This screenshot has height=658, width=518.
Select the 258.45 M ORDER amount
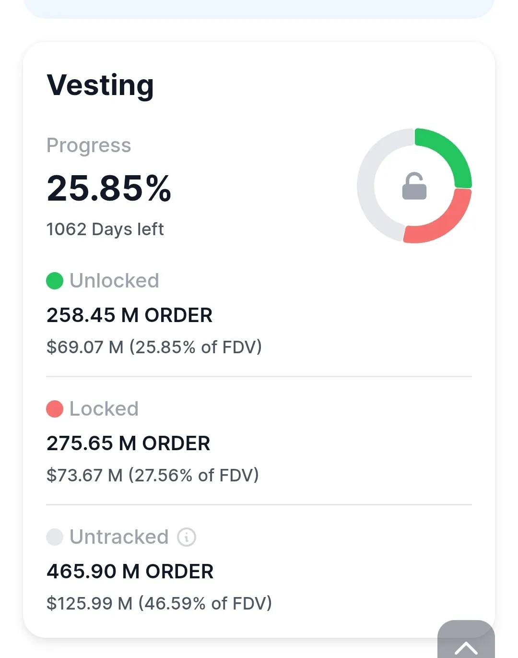pyautogui.click(x=129, y=315)
